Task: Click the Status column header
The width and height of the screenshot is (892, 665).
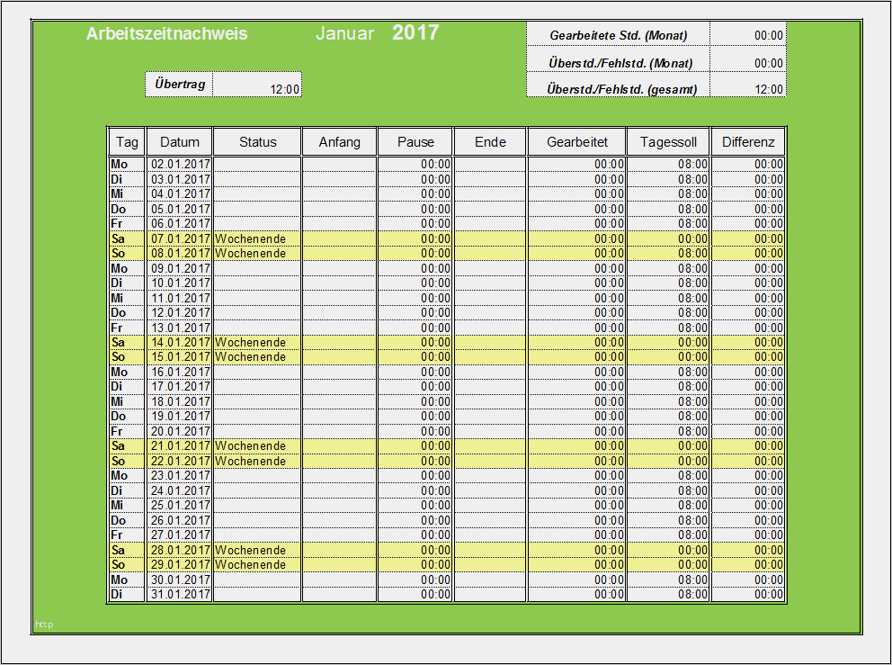Action: coord(258,142)
